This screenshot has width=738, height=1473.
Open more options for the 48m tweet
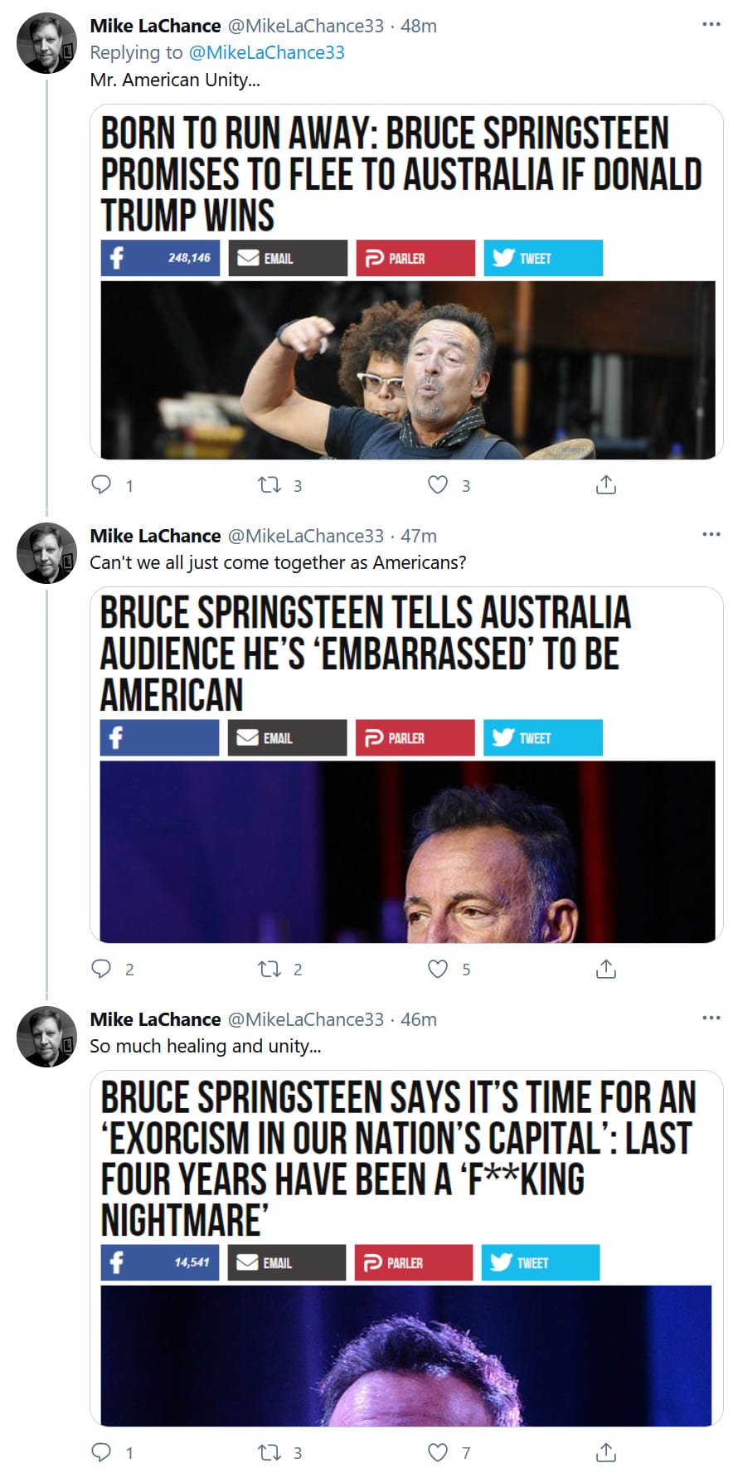711,25
